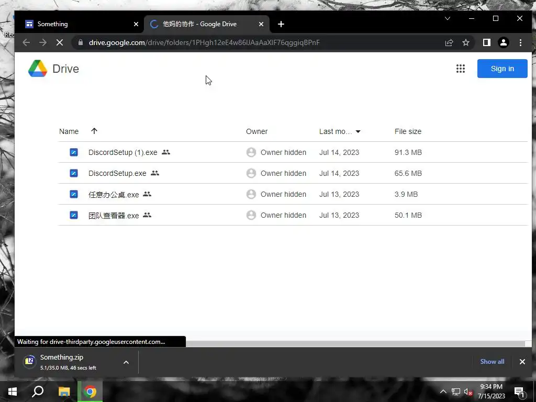
Task: Click shared icon beside 团队查看器.exe
Action: coord(147,215)
